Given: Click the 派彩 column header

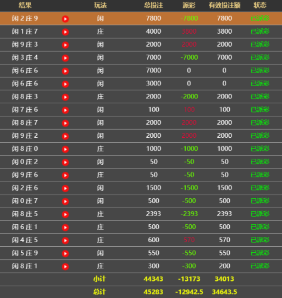Looking at the screenshot, I should pyautogui.click(x=189, y=5).
